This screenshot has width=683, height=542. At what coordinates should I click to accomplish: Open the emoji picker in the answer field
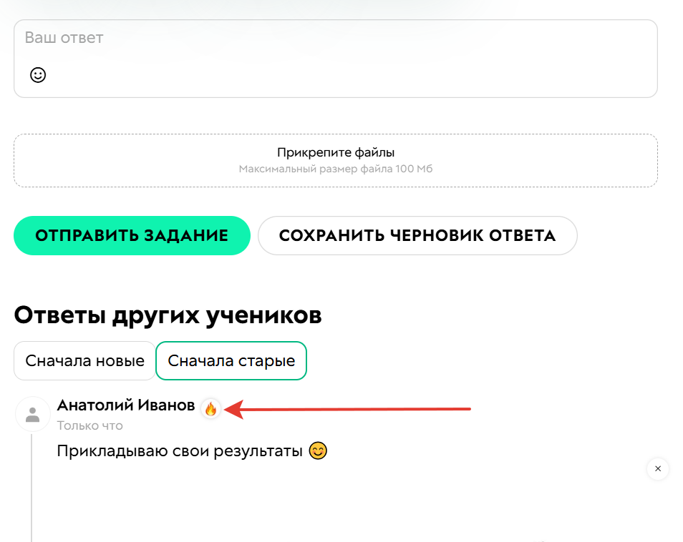tap(37, 74)
